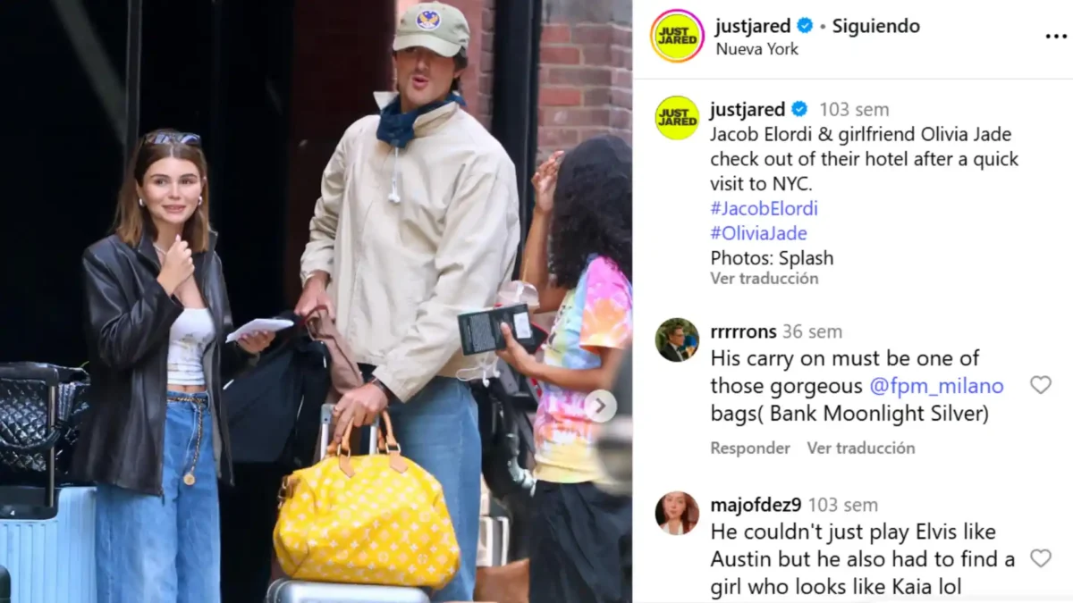Open the @fpm_milano mention link
Screen dimensions: 1073x603
[936, 386]
